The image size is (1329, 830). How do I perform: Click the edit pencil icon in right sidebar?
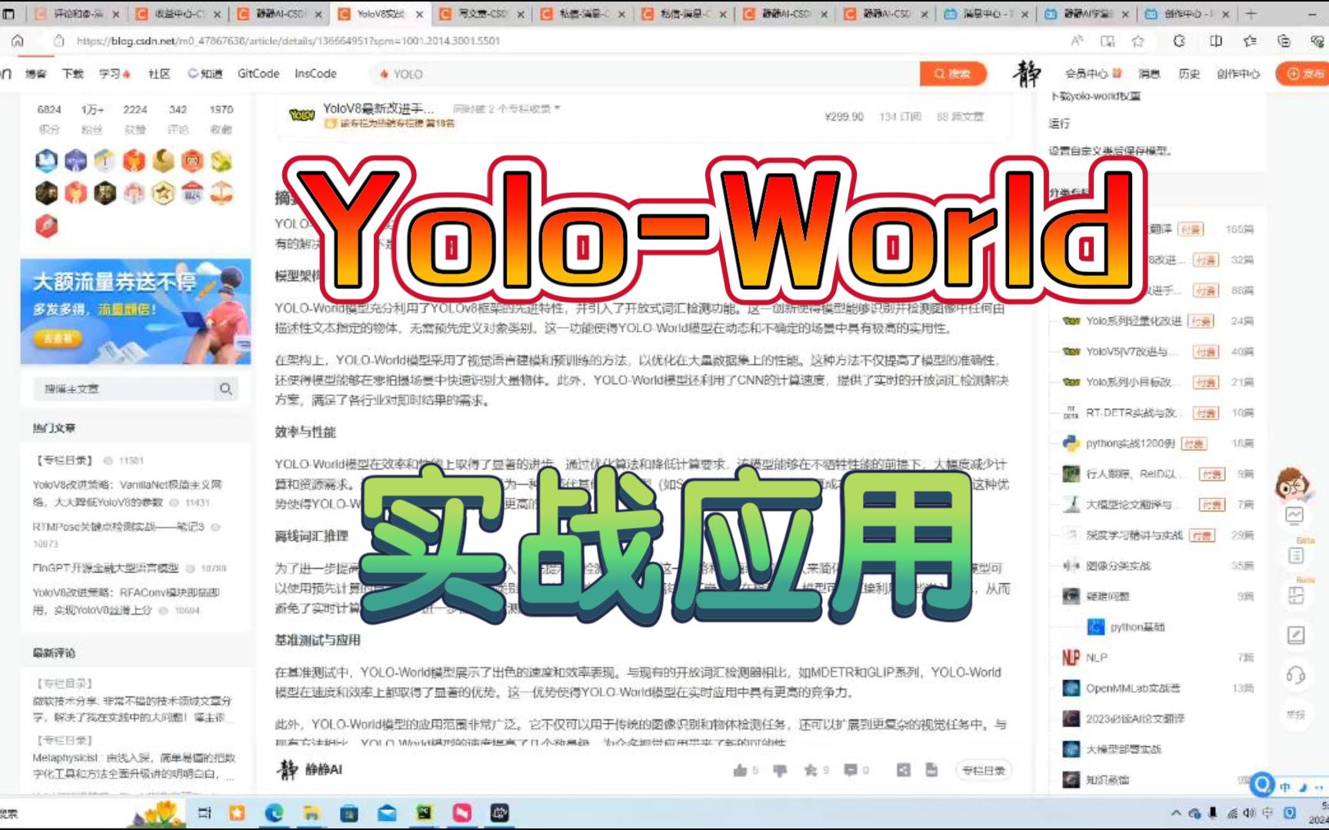(1296, 635)
